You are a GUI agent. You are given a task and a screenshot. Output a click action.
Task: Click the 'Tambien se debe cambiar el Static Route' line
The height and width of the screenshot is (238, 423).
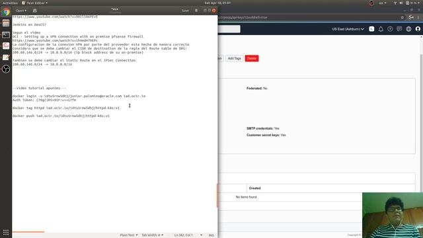[x=74, y=60]
